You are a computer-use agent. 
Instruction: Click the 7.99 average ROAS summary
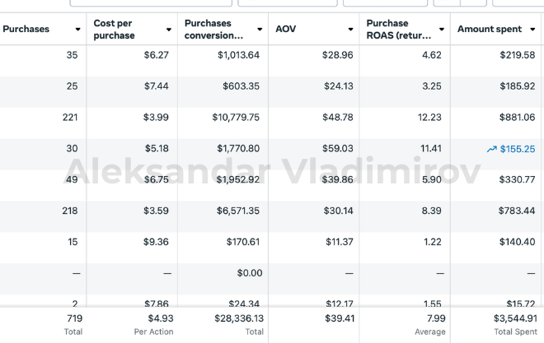coord(435,318)
